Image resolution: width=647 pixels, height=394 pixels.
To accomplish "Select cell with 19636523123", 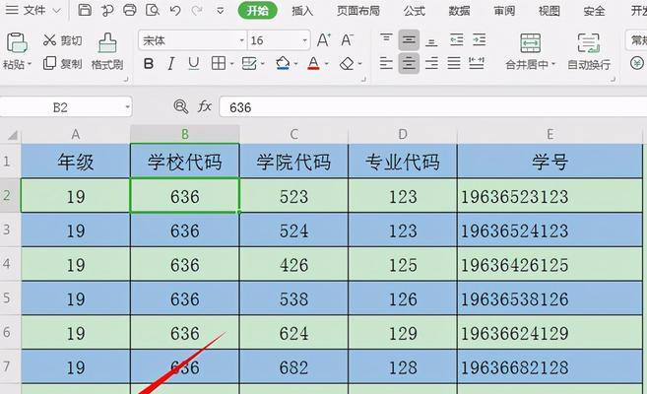I will 550,196.
